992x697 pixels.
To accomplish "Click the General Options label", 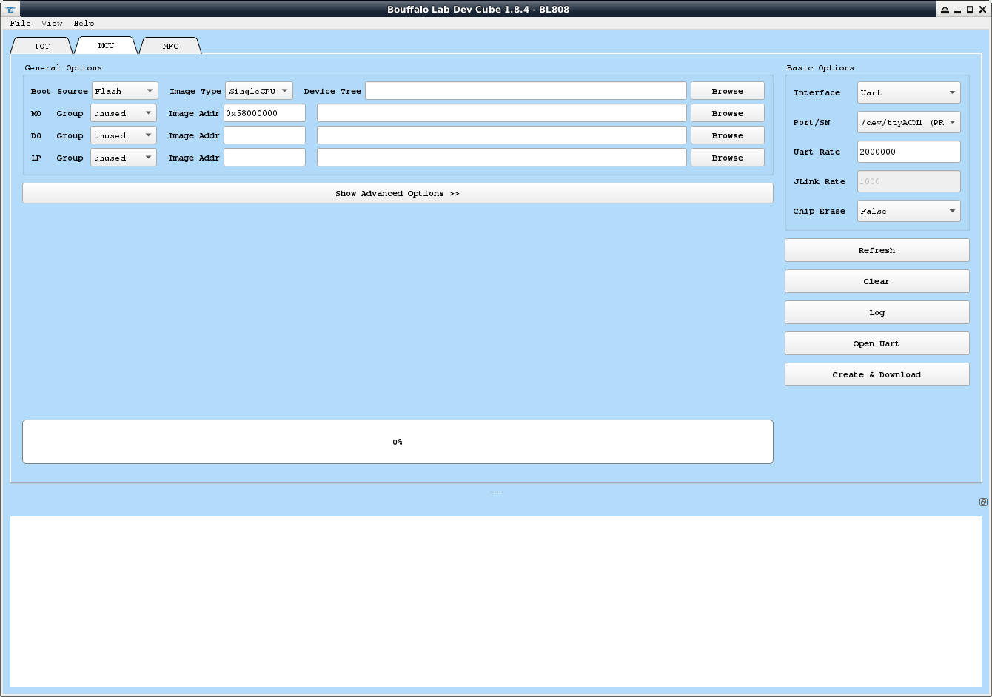I will (63, 68).
